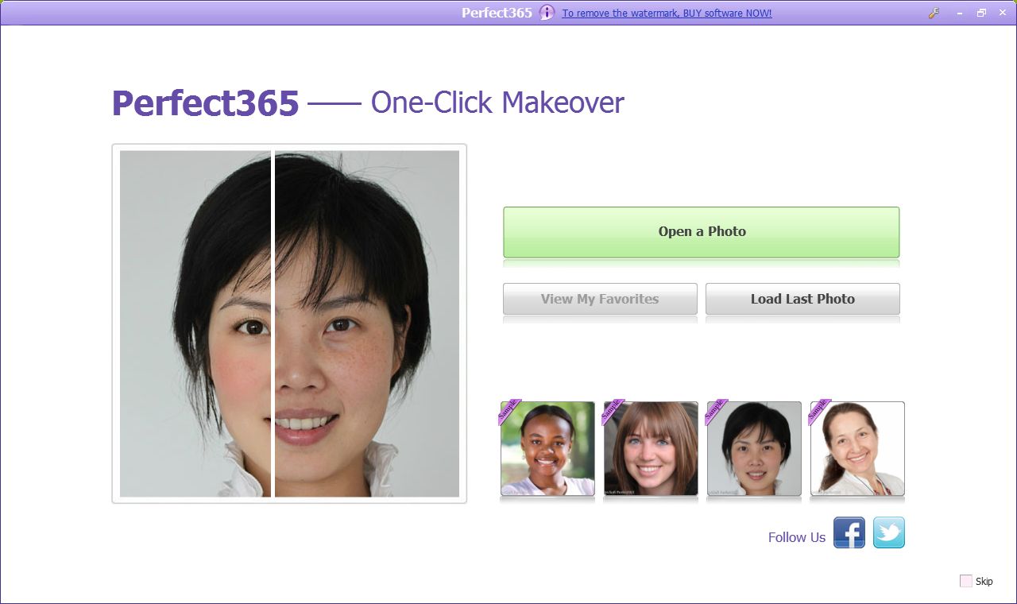Click the info icon in title bar

click(x=547, y=13)
